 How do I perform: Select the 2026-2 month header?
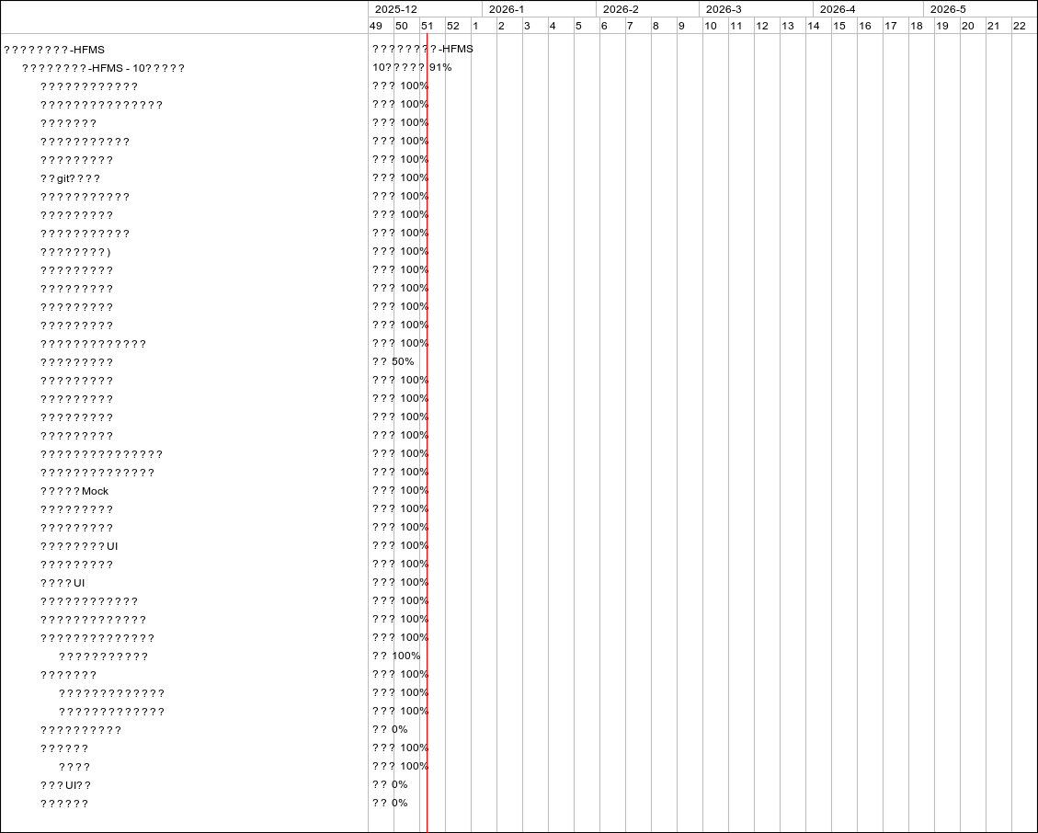[x=621, y=9]
